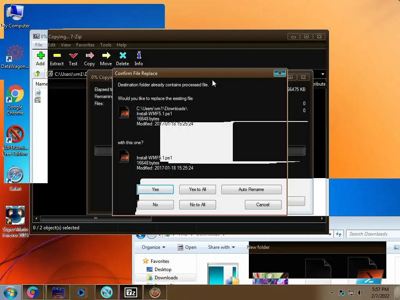Click the Move toolbar icon
The width and height of the screenshot is (400, 300).
(106, 55)
